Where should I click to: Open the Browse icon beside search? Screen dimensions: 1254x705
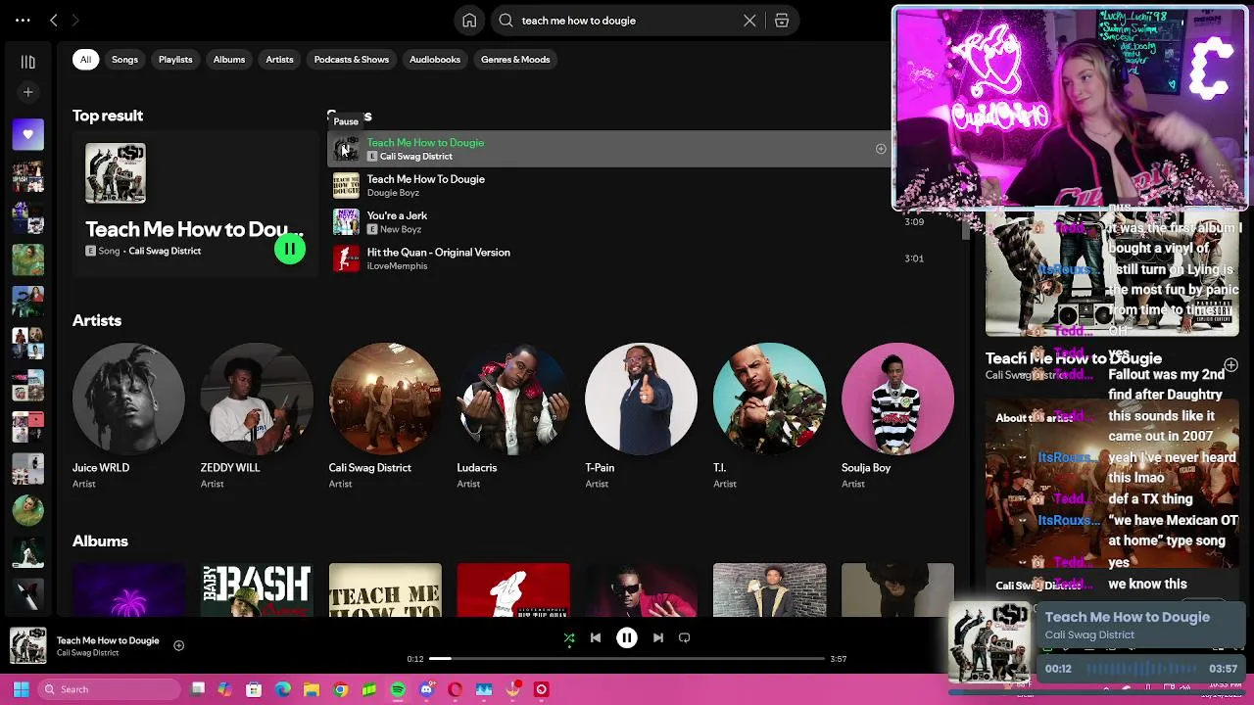click(782, 21)
